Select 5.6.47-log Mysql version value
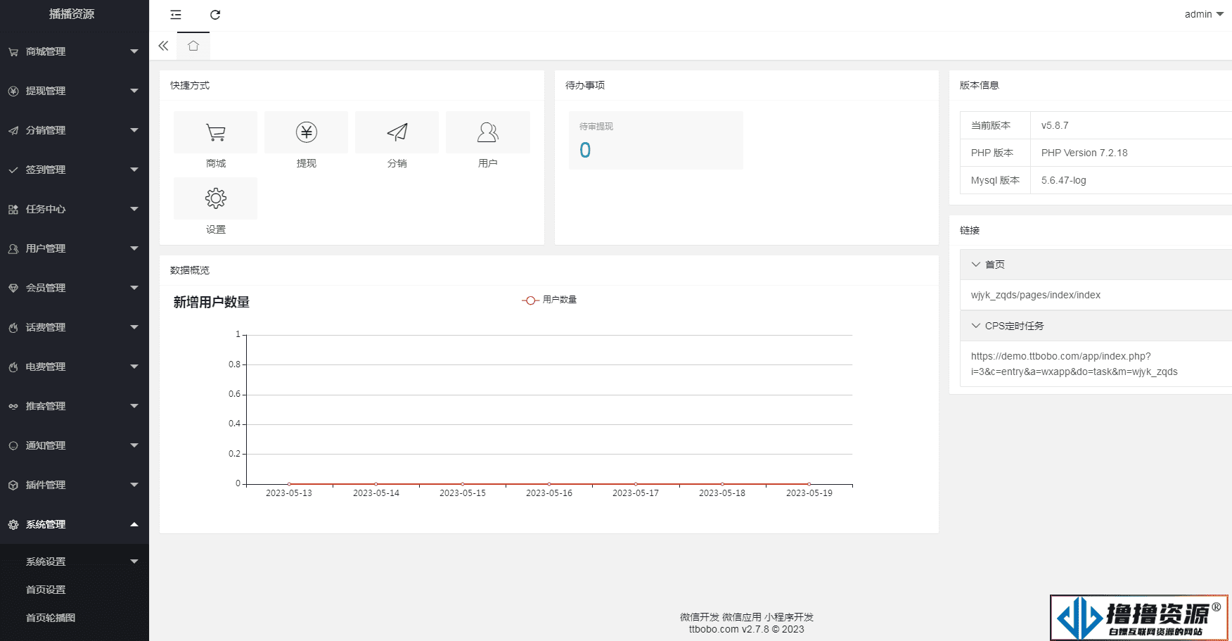The height and width of the screenshot is (641, 1232). point(1064,180)
